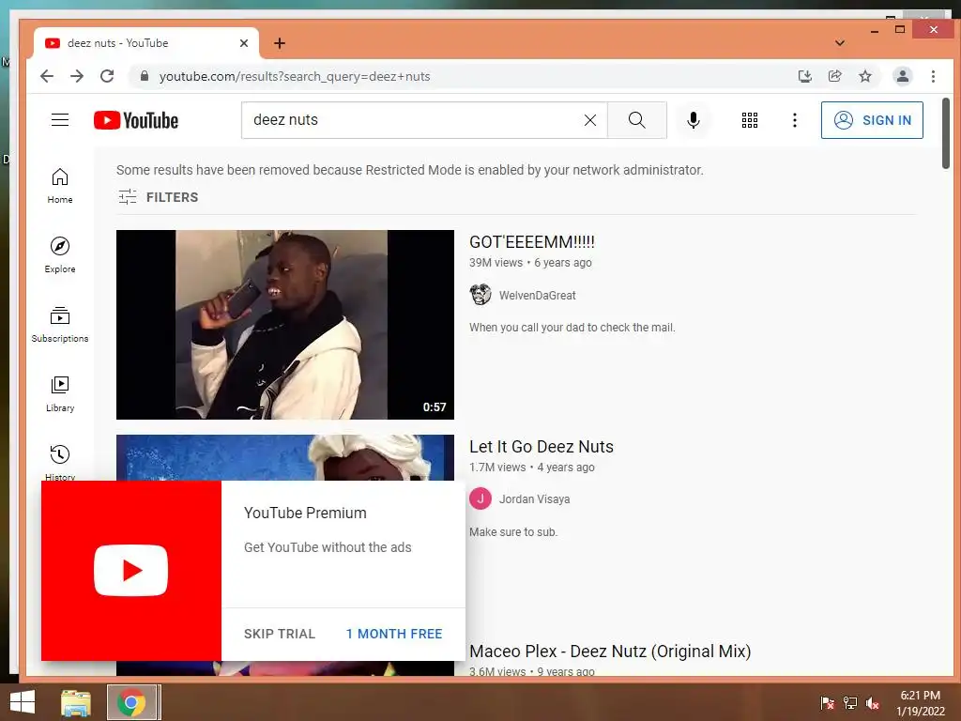Image resolution: width=961 pixels, height=721 pixels.
Task: Open the YouTube hamburger guide menu
Action: pos(59,120)
